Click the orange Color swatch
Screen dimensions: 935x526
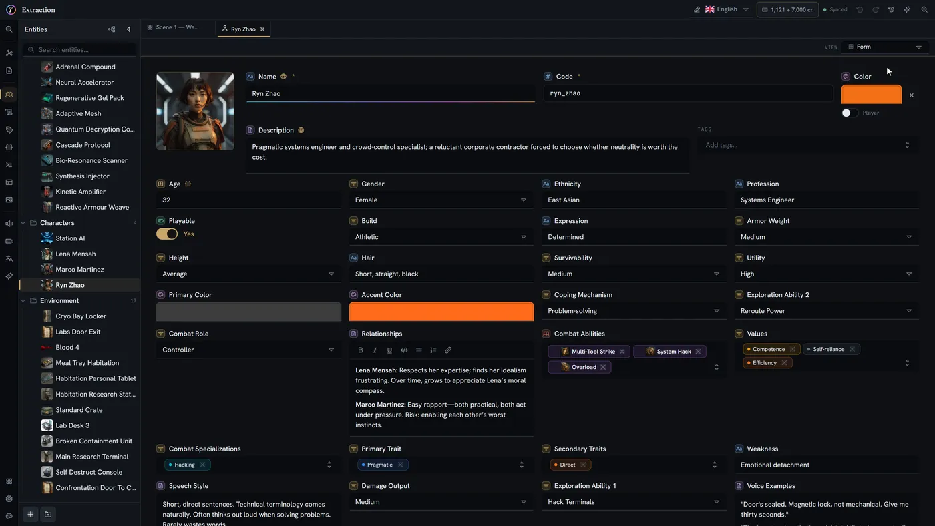click(872, 95)
